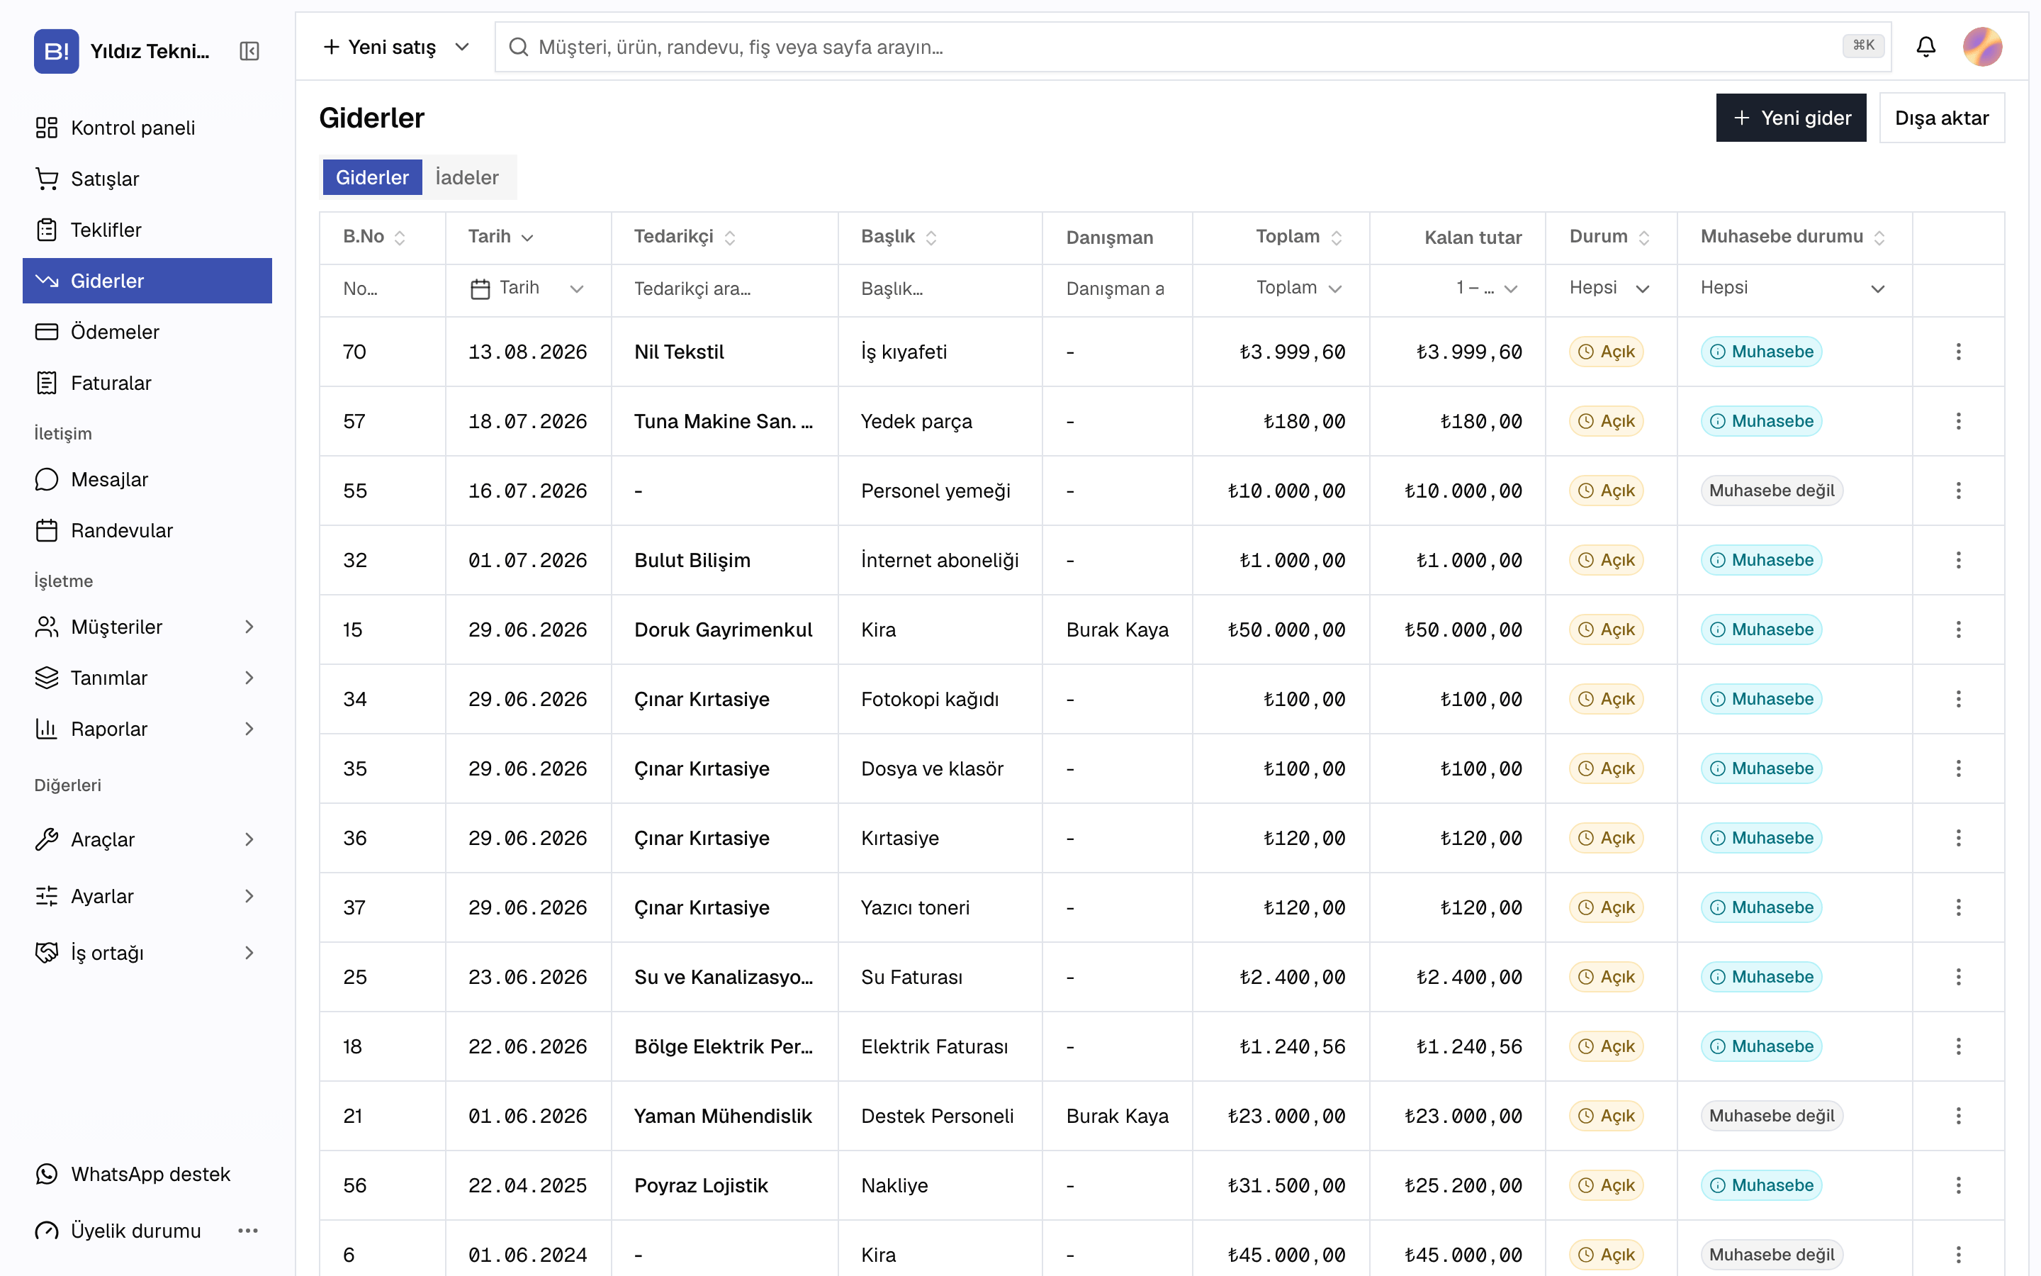Sort by B.No column arrows
2041x1276 pixels.
pos(400,238)
